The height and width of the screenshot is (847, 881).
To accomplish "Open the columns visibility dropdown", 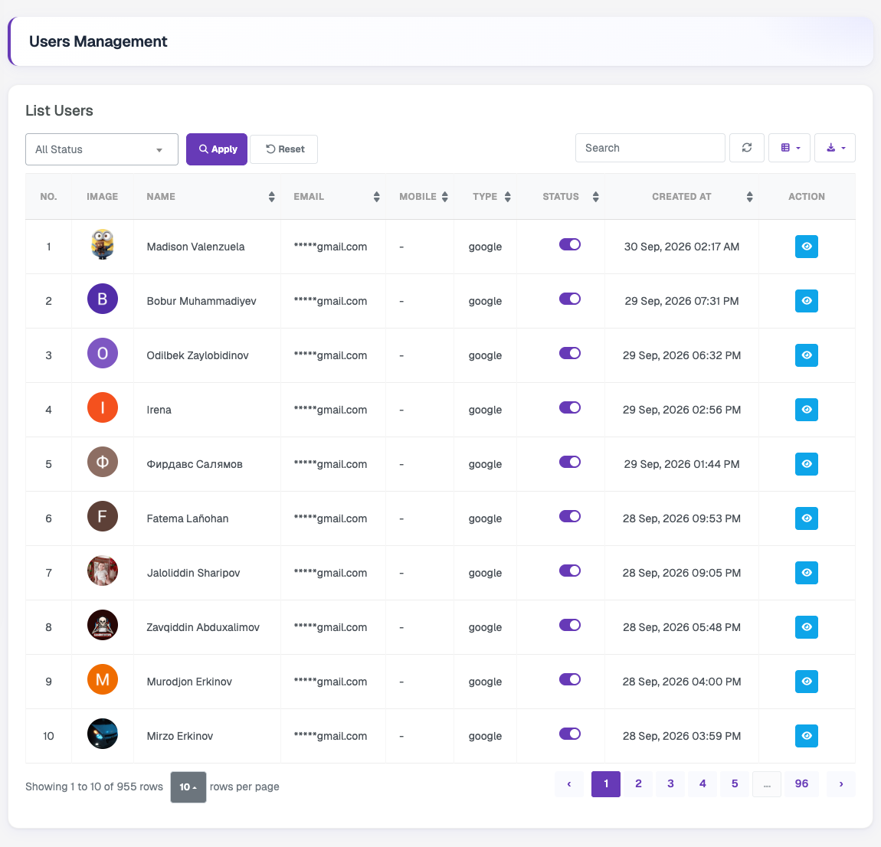I will coord(789,148).
